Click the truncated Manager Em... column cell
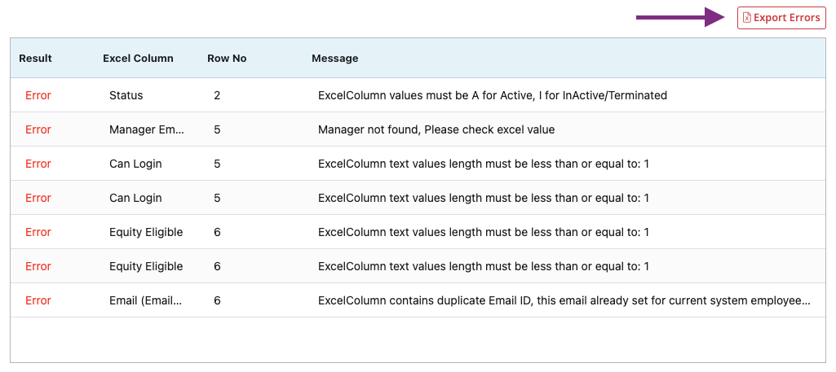Viewport: 836px width, 372px height. coord(147,129)
